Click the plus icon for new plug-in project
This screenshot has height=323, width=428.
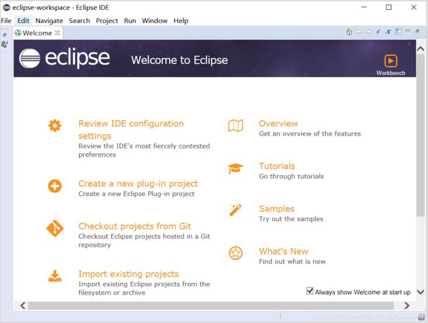pyautogui.click(x=55, y=186)
